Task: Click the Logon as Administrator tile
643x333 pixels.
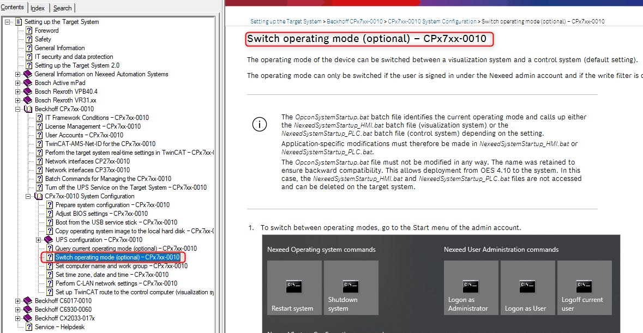Action: pos(471,288)
